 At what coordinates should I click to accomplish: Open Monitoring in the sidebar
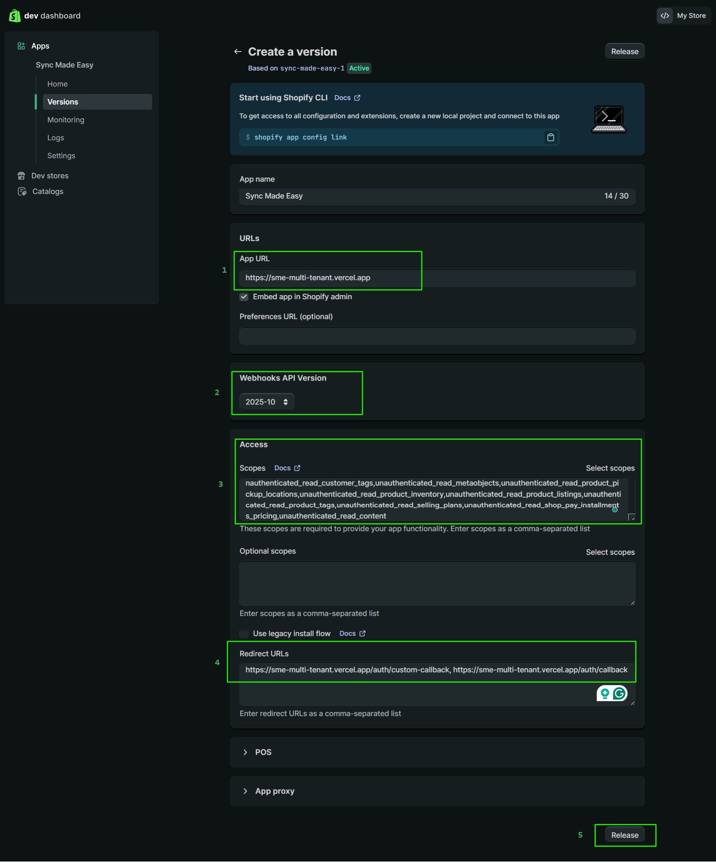(66, 120)
